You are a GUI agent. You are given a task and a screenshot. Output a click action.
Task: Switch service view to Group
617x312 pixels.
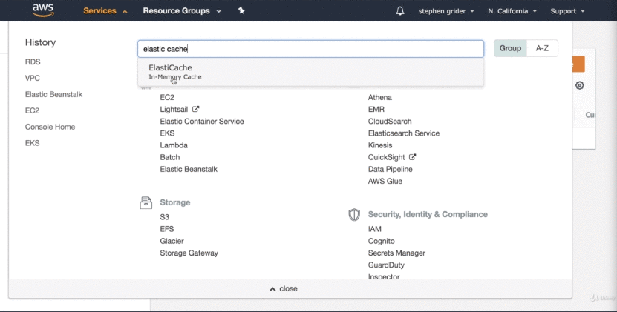(x=510, y=48)
